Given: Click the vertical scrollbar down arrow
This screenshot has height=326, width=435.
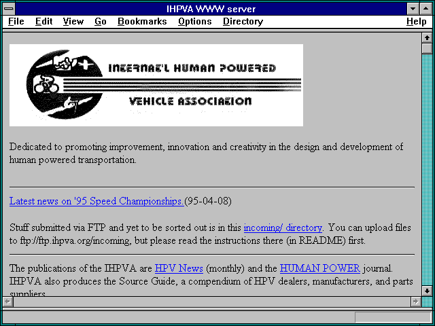Looking at the screenshot, I should click(427, 291).
